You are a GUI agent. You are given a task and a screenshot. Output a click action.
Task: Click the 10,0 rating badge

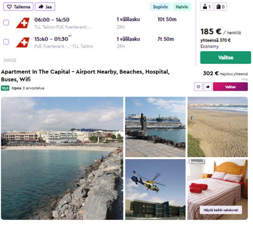5,88
